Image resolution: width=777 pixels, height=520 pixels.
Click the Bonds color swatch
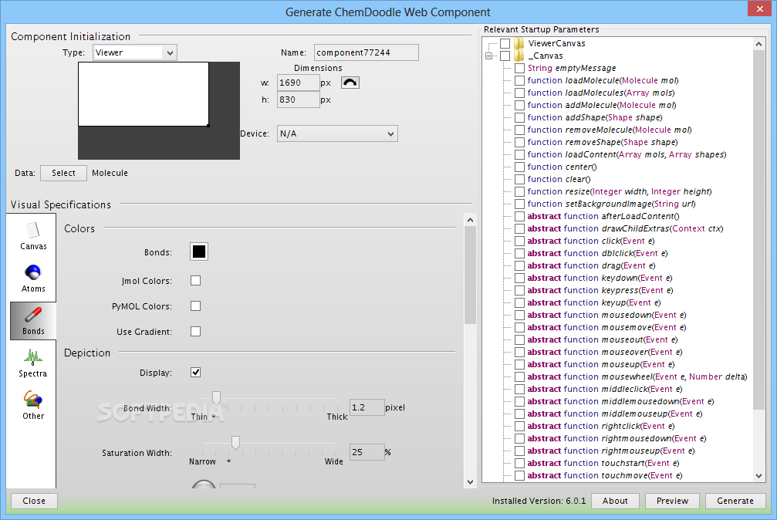pos(199,252)
